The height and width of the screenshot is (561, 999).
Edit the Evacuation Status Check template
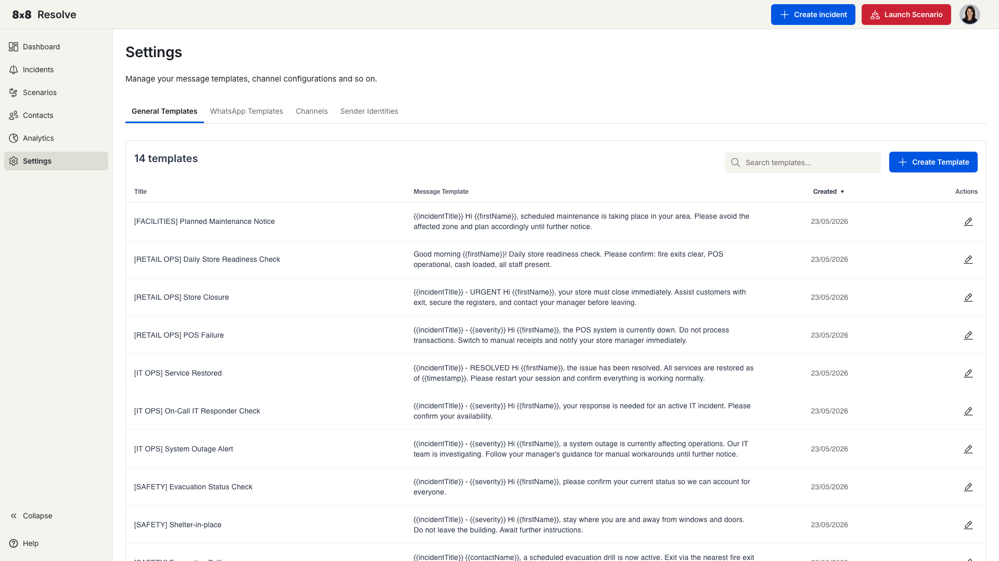click(968, 487)
